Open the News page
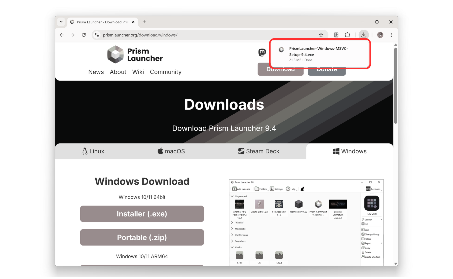 click(96, 72)
